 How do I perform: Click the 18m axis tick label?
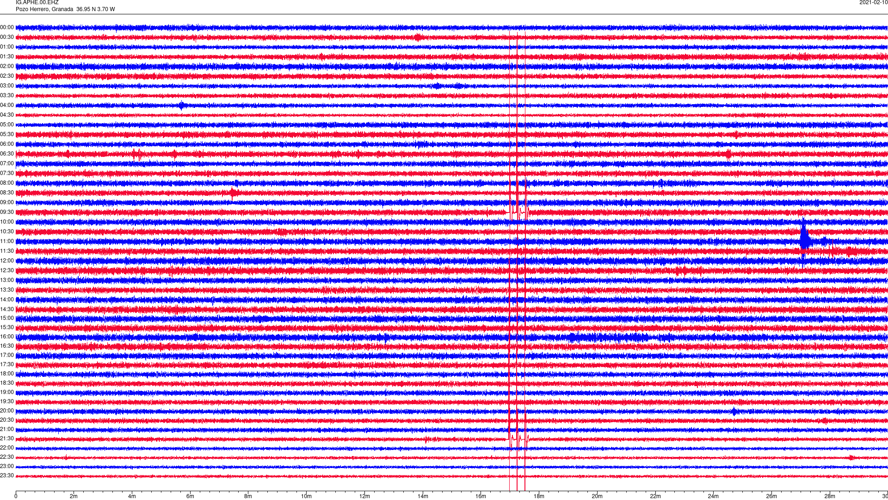[x=539, y=496]
